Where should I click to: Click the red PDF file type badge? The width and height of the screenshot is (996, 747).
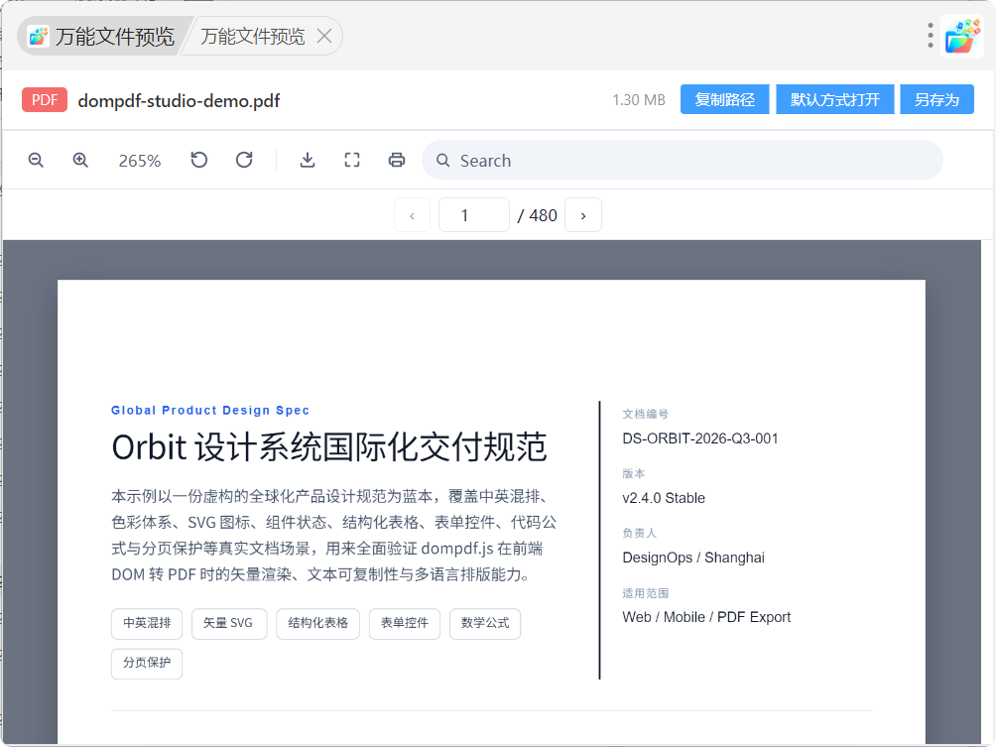[x=45, y=100]
